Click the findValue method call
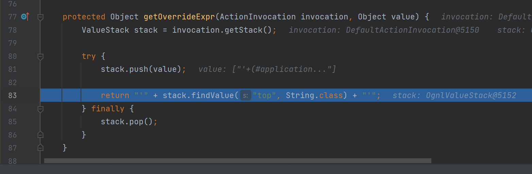Image resolution: width=532 pixels, height=174 pixels. pyautogui.click(x=213, y=95)
